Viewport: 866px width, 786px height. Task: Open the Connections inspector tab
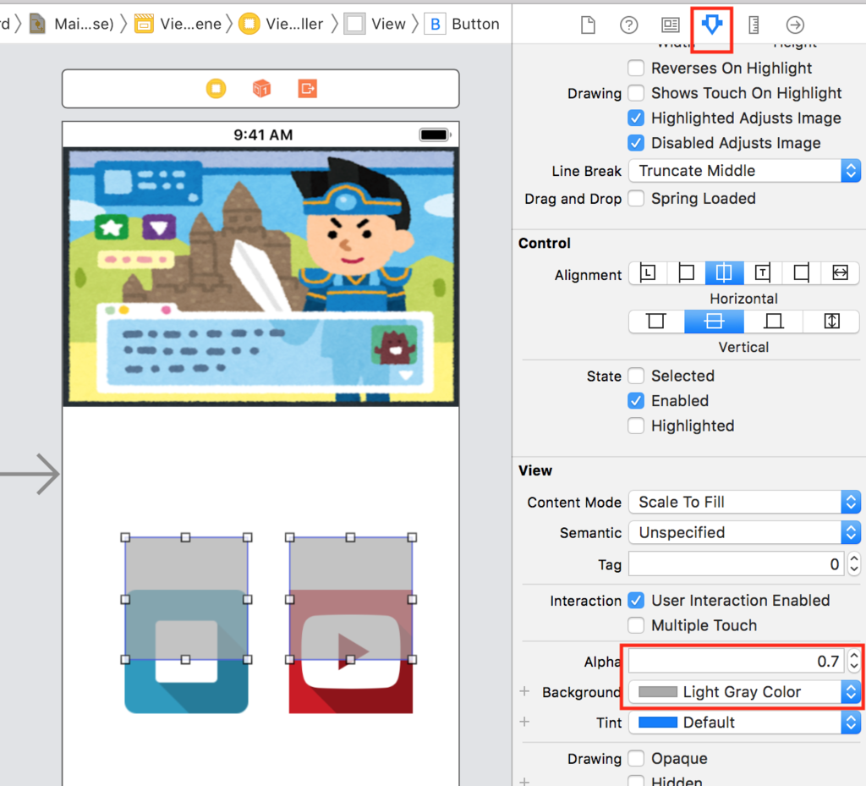(x=795, y=25)
